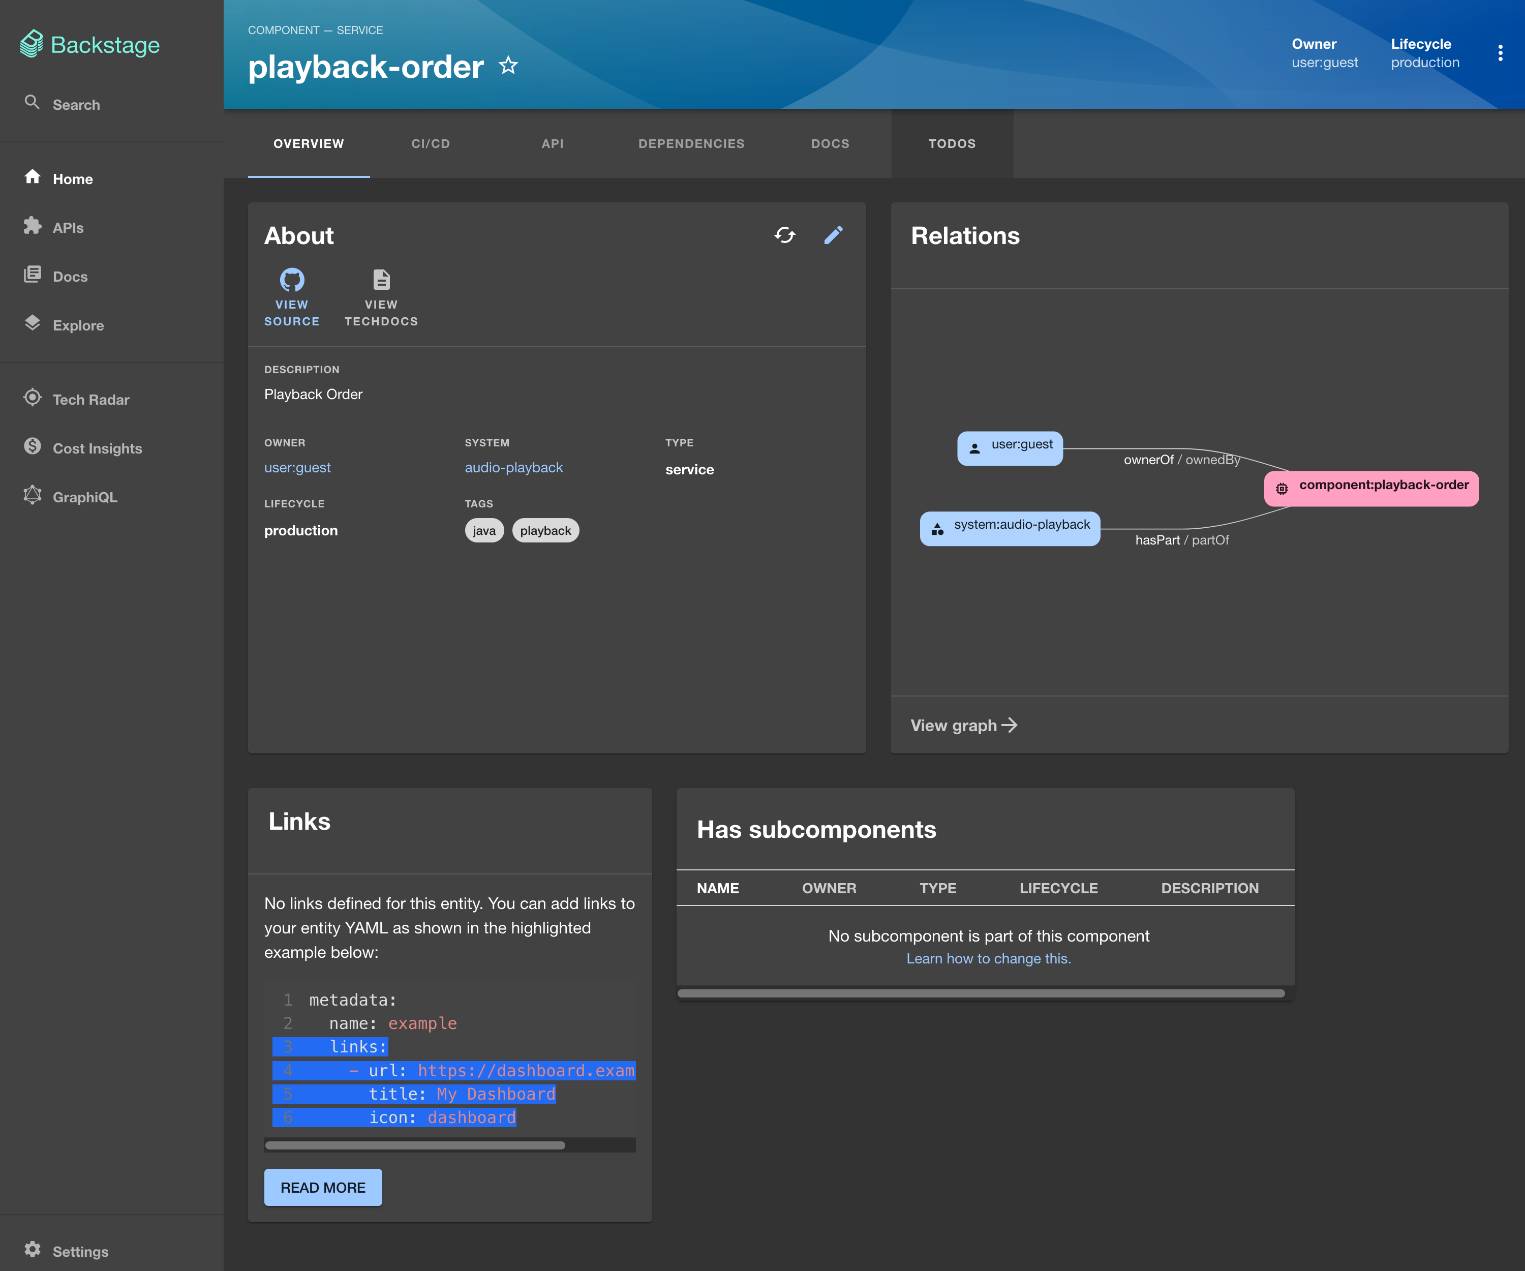Viewport: 1525px width, 1271px height.
Task: Select the playback tag chip
Action: [x=545, y=531]
